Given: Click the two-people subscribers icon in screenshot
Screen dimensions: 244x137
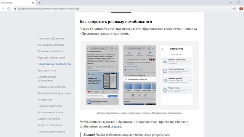Looking at the screenshot, I should [x=165, y=62].
